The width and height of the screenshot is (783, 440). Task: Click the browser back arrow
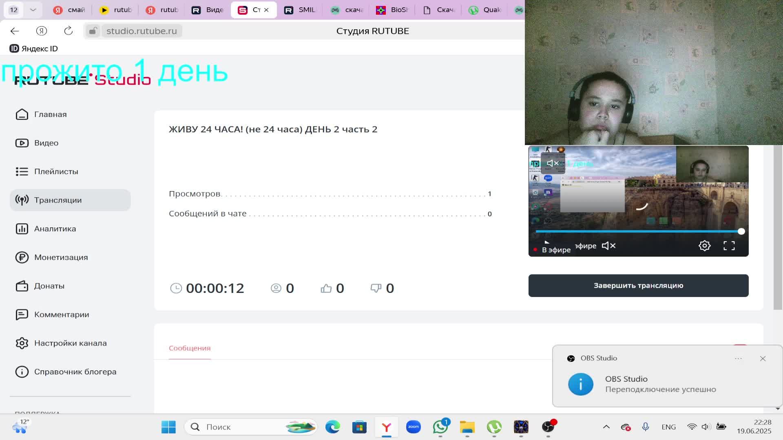pos(15,31)
